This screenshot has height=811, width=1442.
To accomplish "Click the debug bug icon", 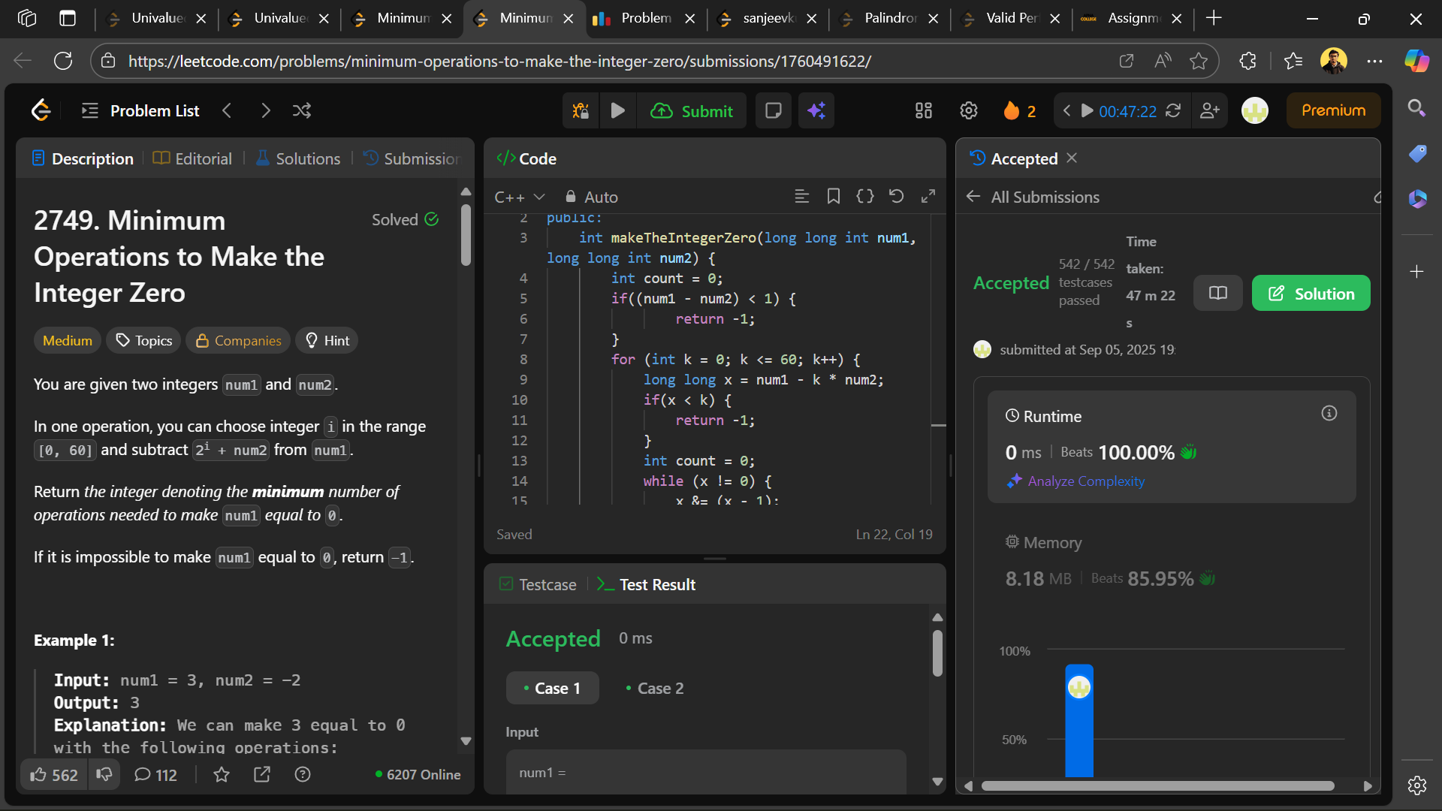I will tap(581, 111).
